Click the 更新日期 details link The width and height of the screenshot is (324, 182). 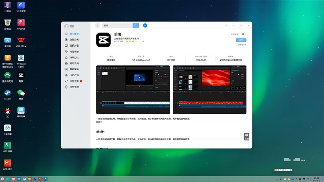pyautogui.click(x=205, y=57)
